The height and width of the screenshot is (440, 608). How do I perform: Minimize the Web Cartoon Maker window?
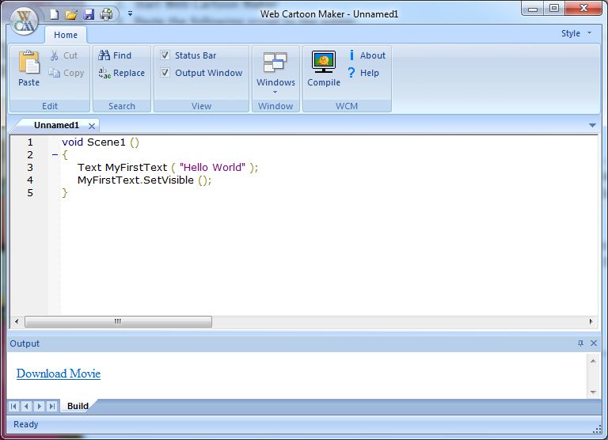point(533,9)
